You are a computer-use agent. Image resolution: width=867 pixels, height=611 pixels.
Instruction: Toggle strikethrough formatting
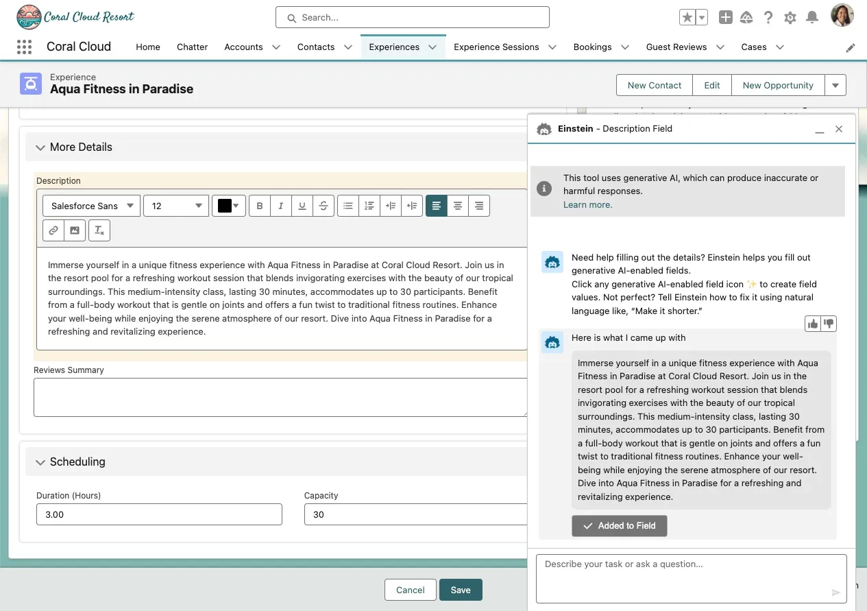point(323,206)
